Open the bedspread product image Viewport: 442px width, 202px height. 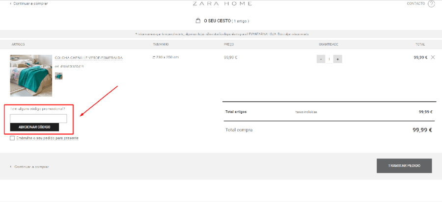click(31, 76)
